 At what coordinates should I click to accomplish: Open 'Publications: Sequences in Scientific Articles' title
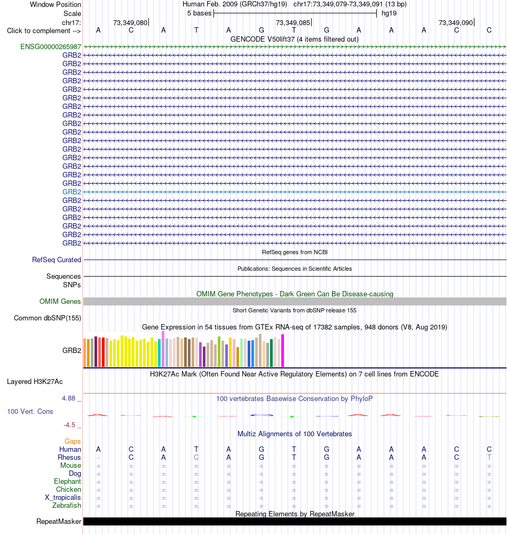[295, 269]
